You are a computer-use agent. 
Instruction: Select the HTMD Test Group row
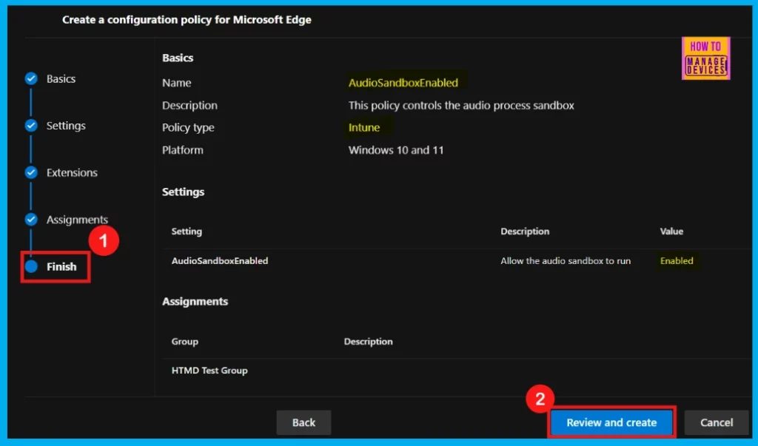457,371
